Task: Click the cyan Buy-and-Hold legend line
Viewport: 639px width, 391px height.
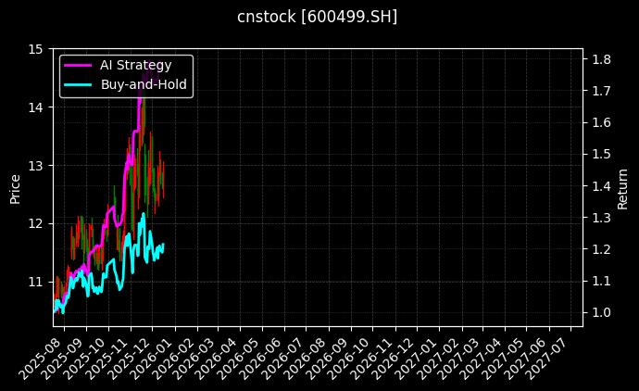Action: [78, 85]
